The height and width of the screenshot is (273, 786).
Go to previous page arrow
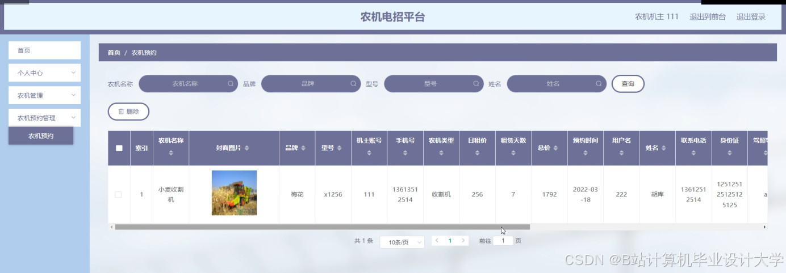point(437,241)
